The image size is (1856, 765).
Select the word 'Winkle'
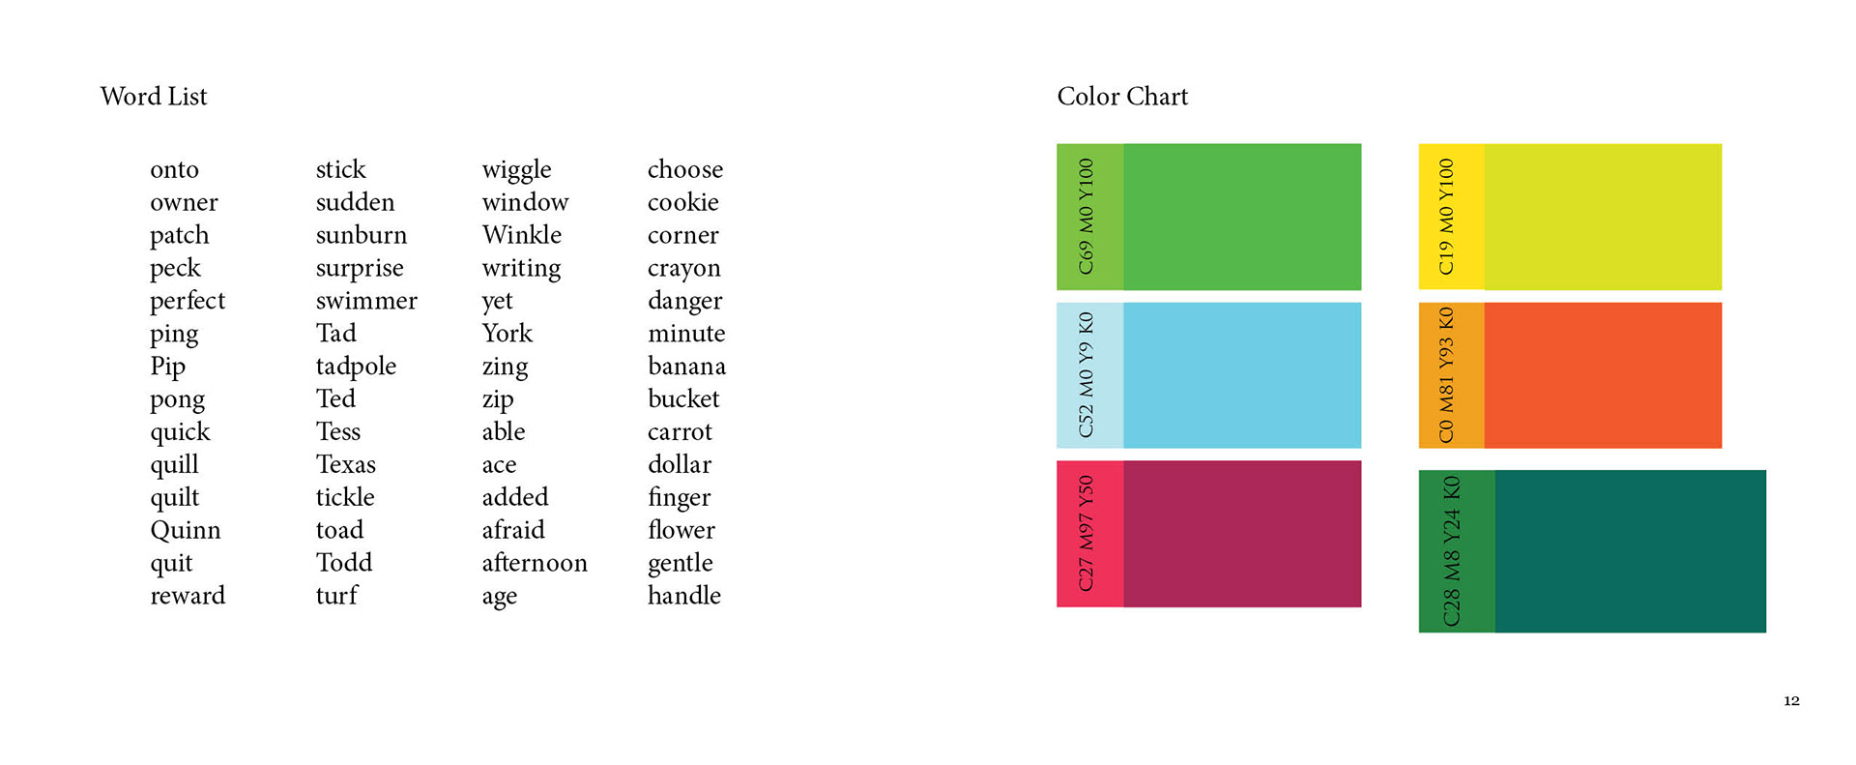click(522, 235)
